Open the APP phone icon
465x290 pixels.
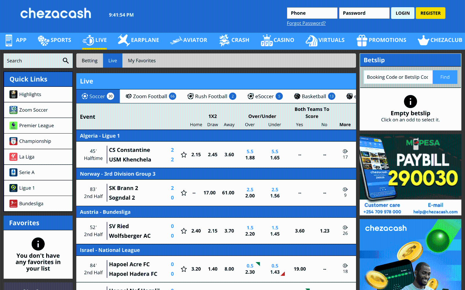pos(9,40)
